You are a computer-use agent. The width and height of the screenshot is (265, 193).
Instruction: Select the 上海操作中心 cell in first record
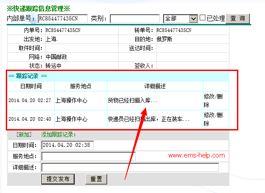pyautogui.click(x=81, y=101)
